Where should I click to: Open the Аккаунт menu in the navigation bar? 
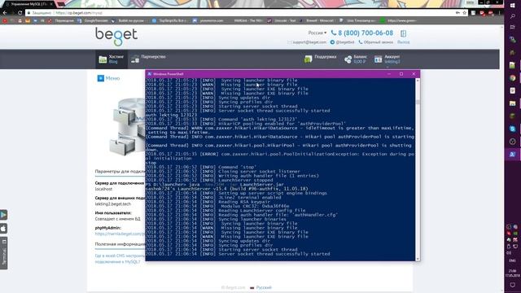point(387,59)
